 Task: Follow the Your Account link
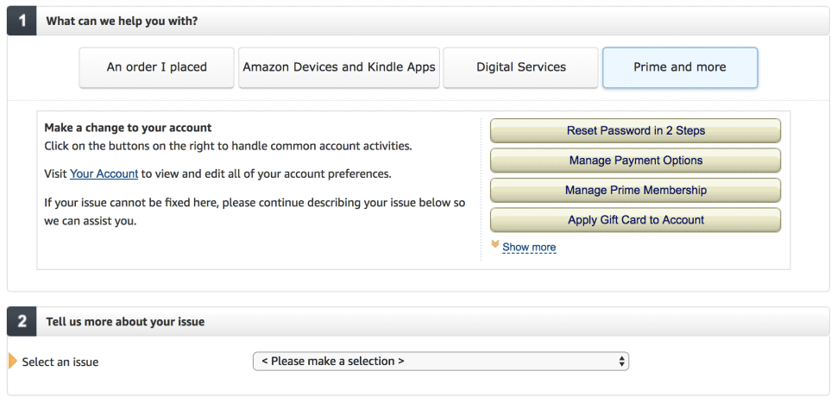click(104, 174)
